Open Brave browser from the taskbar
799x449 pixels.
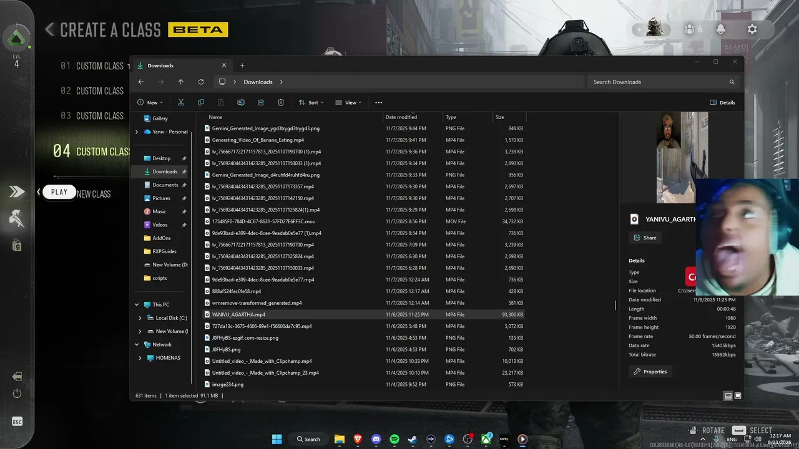(358, 439)
